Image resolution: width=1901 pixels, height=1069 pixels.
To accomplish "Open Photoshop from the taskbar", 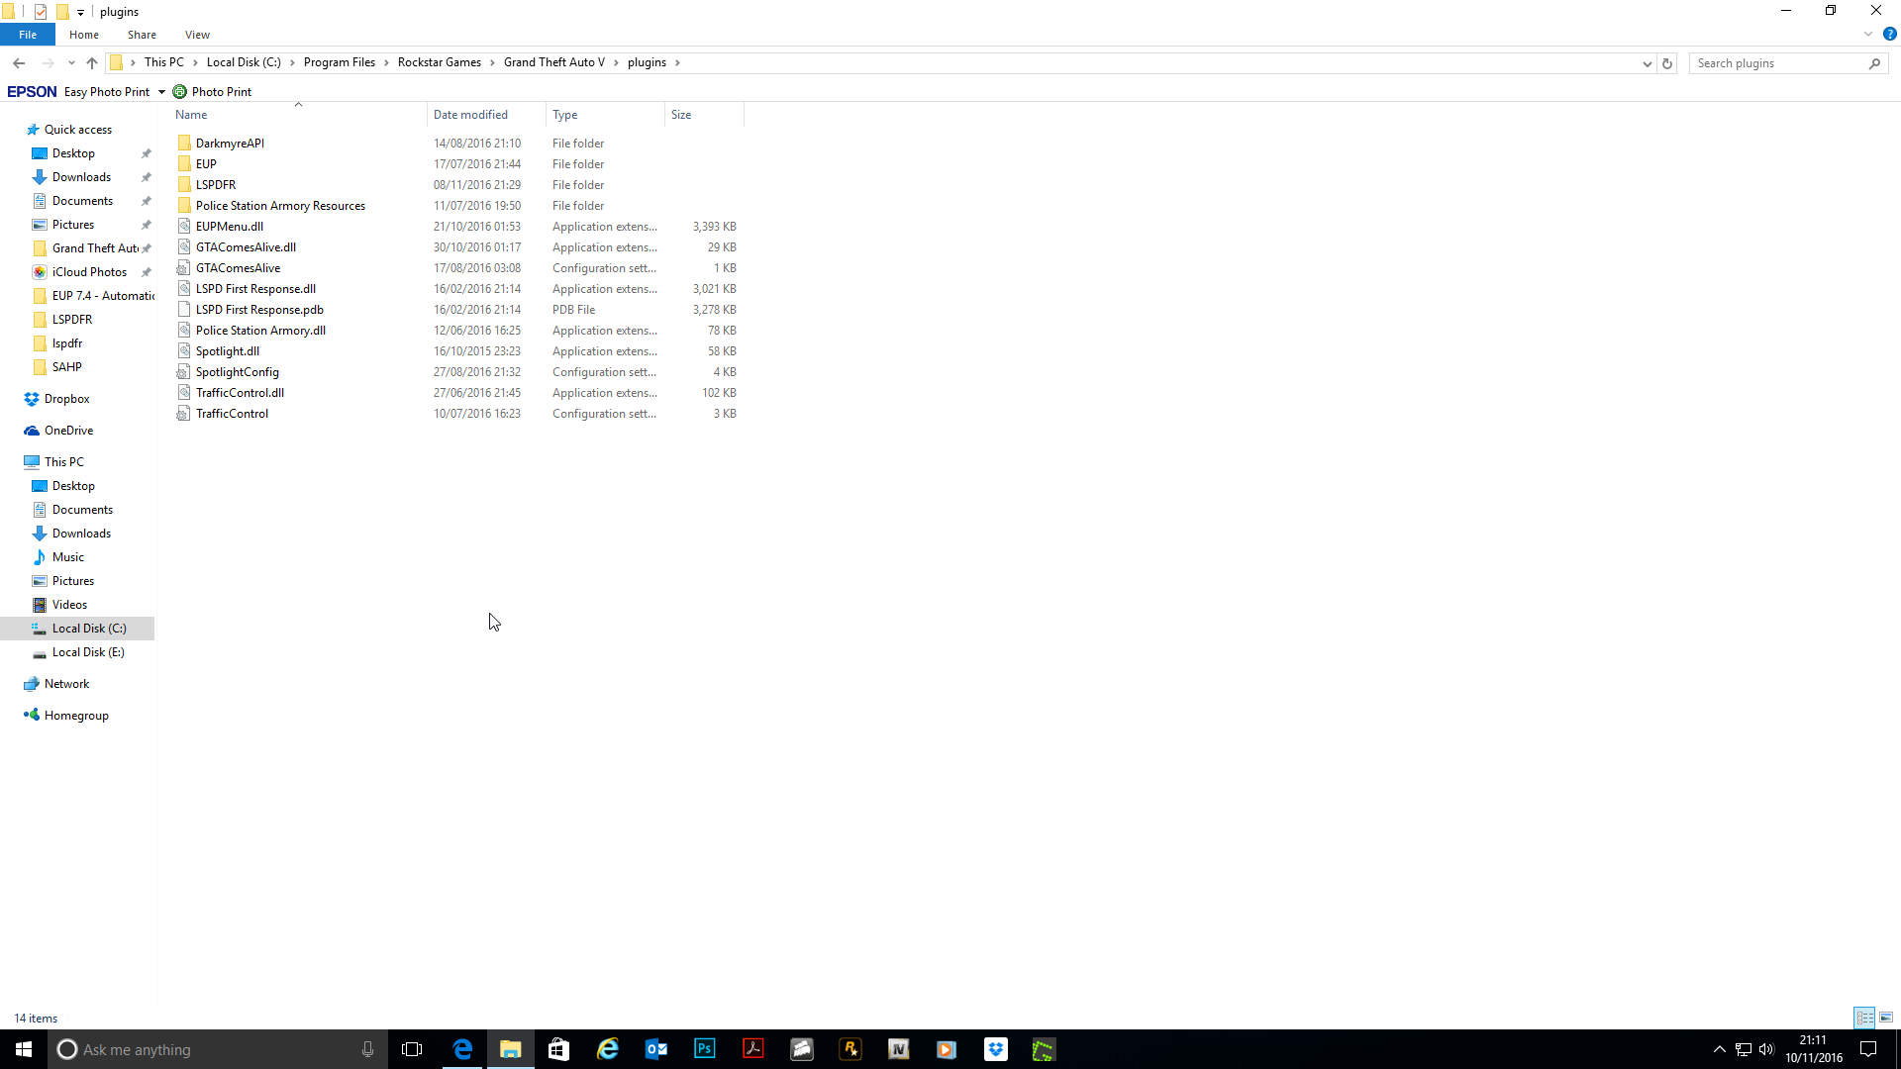I will pyautogui.click(x=704, y=1049).
